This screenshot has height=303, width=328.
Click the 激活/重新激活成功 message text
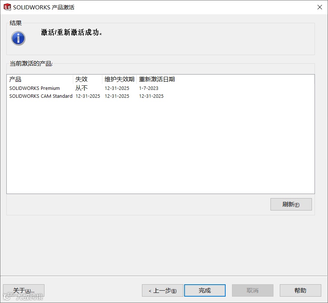pyautogui.click(x=71, y=32)
